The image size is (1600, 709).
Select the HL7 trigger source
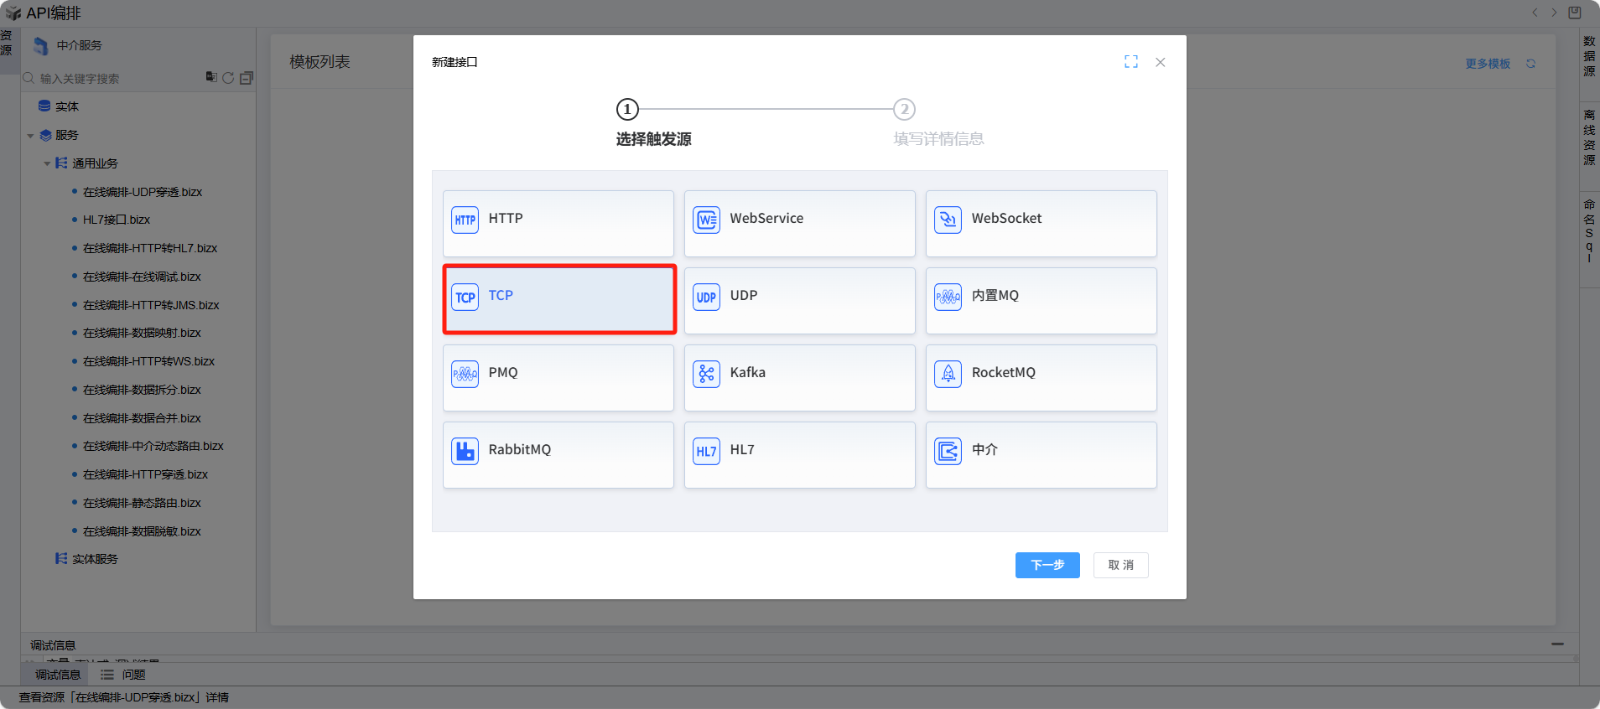pos(799,454)
